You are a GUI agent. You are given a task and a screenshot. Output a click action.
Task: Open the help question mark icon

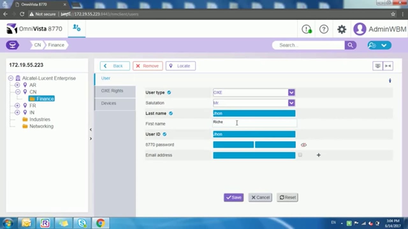pyautogui.click(x=324, y=29)
